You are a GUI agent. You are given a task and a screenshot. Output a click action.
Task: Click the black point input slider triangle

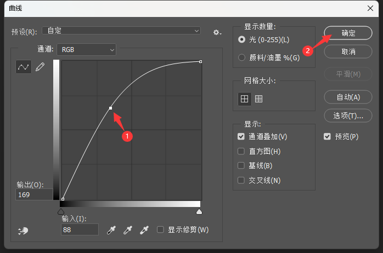[x=61, y=211]
